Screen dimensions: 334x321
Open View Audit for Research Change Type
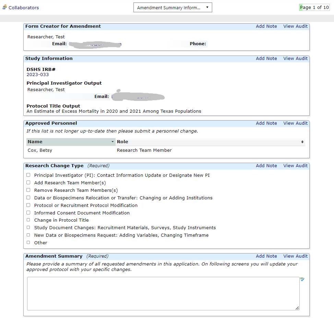tap(295, 165)
